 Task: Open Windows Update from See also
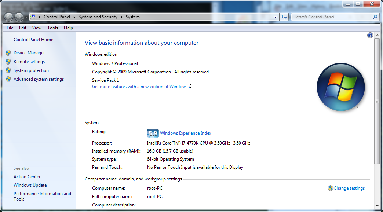(30, 185)
